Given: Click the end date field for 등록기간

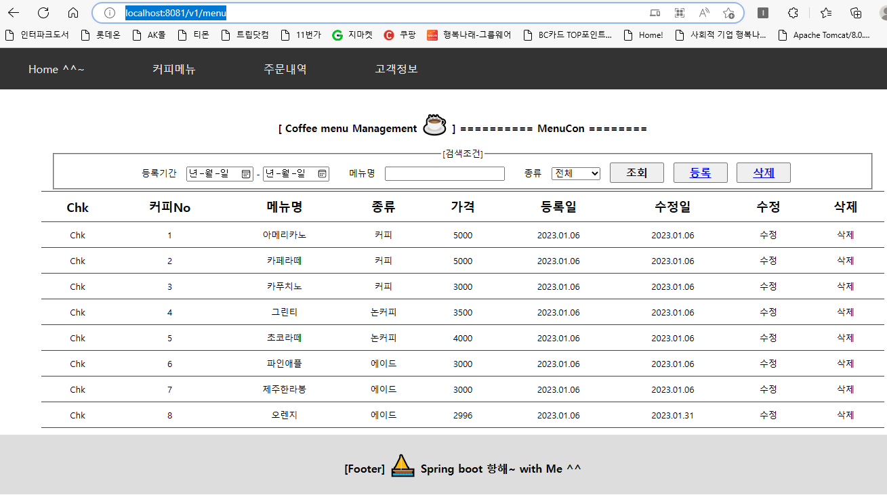Looking at the screenshot, I should [x=296, y=173].
